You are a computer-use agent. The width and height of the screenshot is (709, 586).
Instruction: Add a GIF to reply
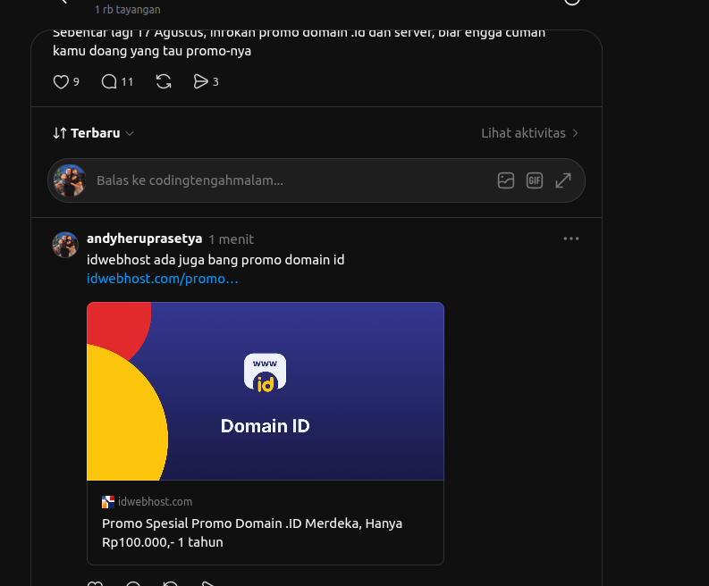tap(535, 180)
